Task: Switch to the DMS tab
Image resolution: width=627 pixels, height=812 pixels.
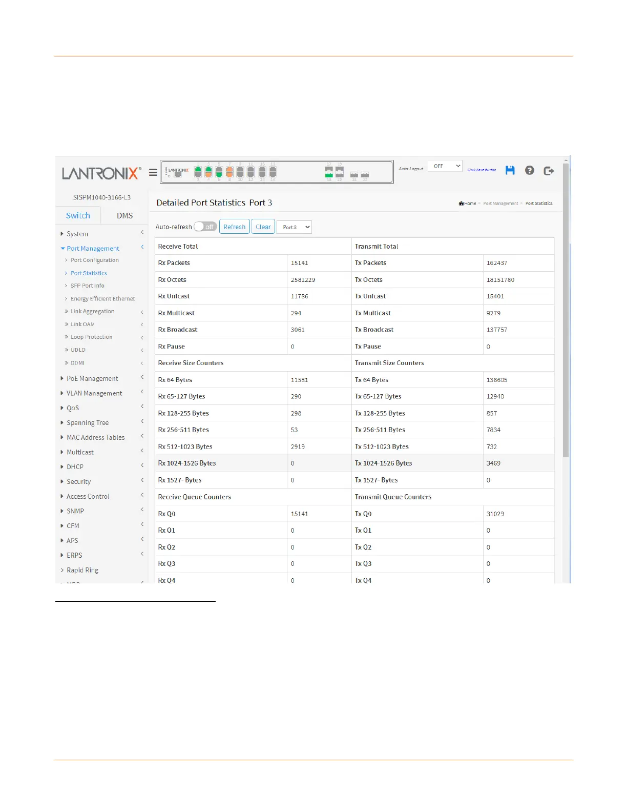Action: coord(124,216)
